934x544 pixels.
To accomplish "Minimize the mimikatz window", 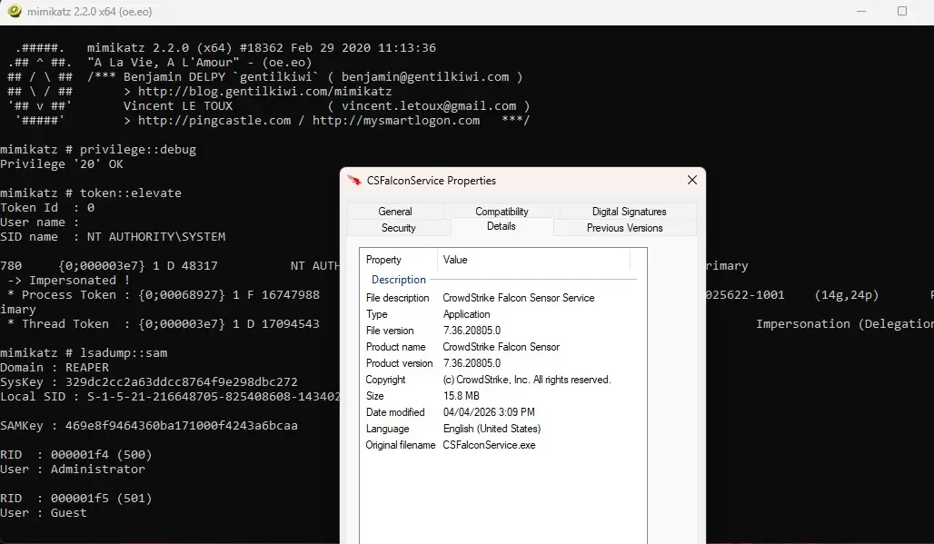I will pyautogui.click(x=861, y=11).
